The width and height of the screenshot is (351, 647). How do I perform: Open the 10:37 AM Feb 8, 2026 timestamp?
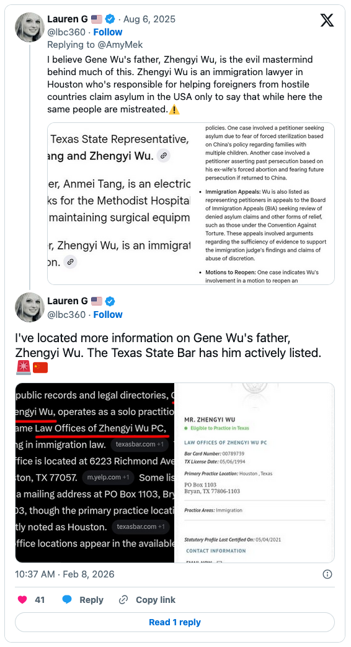point(64,574)
